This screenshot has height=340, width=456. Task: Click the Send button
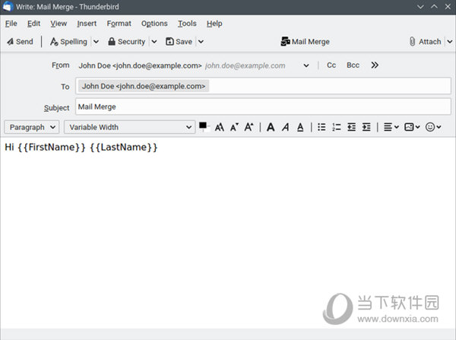tap(20, 42)
